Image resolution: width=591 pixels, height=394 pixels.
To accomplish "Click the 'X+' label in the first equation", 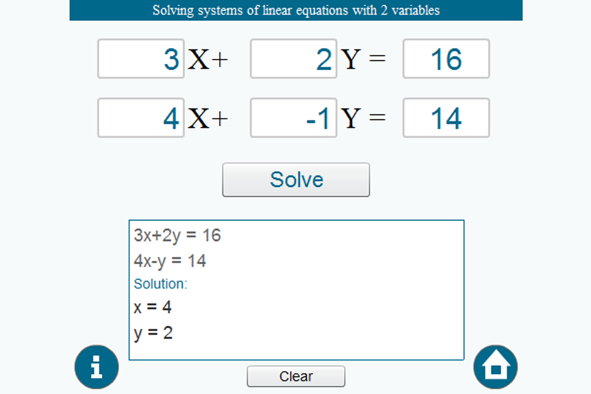I will [208, 60].
